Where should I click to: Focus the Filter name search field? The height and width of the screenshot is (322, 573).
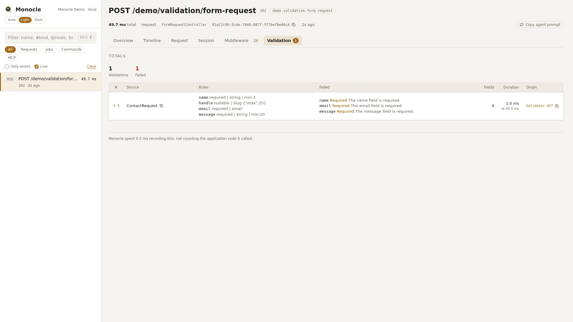50,38
